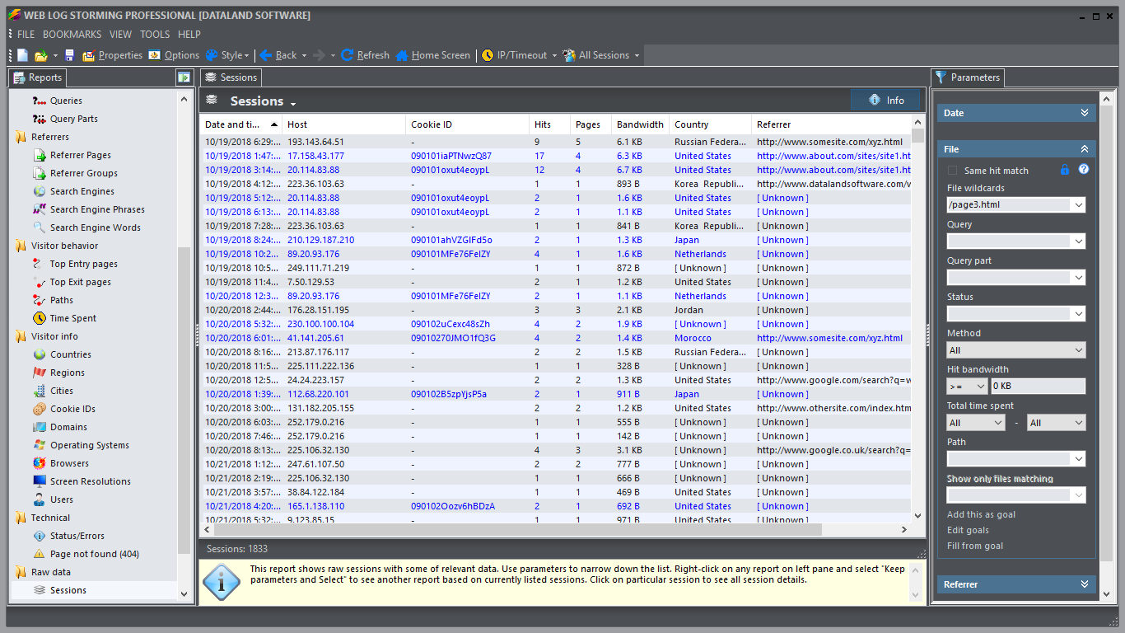Toggle the Same hit match checkbox
The image size is (1125, 633).
click(x=953, y=171)
